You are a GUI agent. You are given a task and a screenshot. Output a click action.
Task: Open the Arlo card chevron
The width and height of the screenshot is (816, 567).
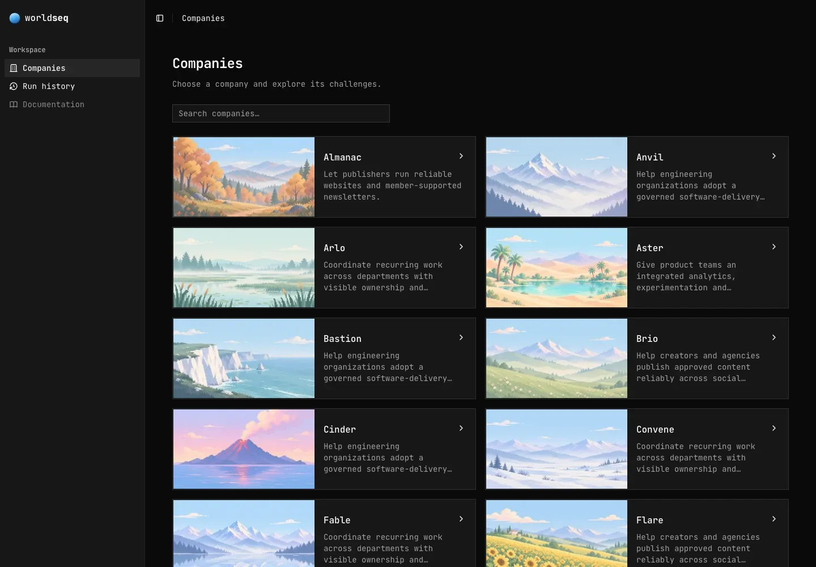coord(461,247)
